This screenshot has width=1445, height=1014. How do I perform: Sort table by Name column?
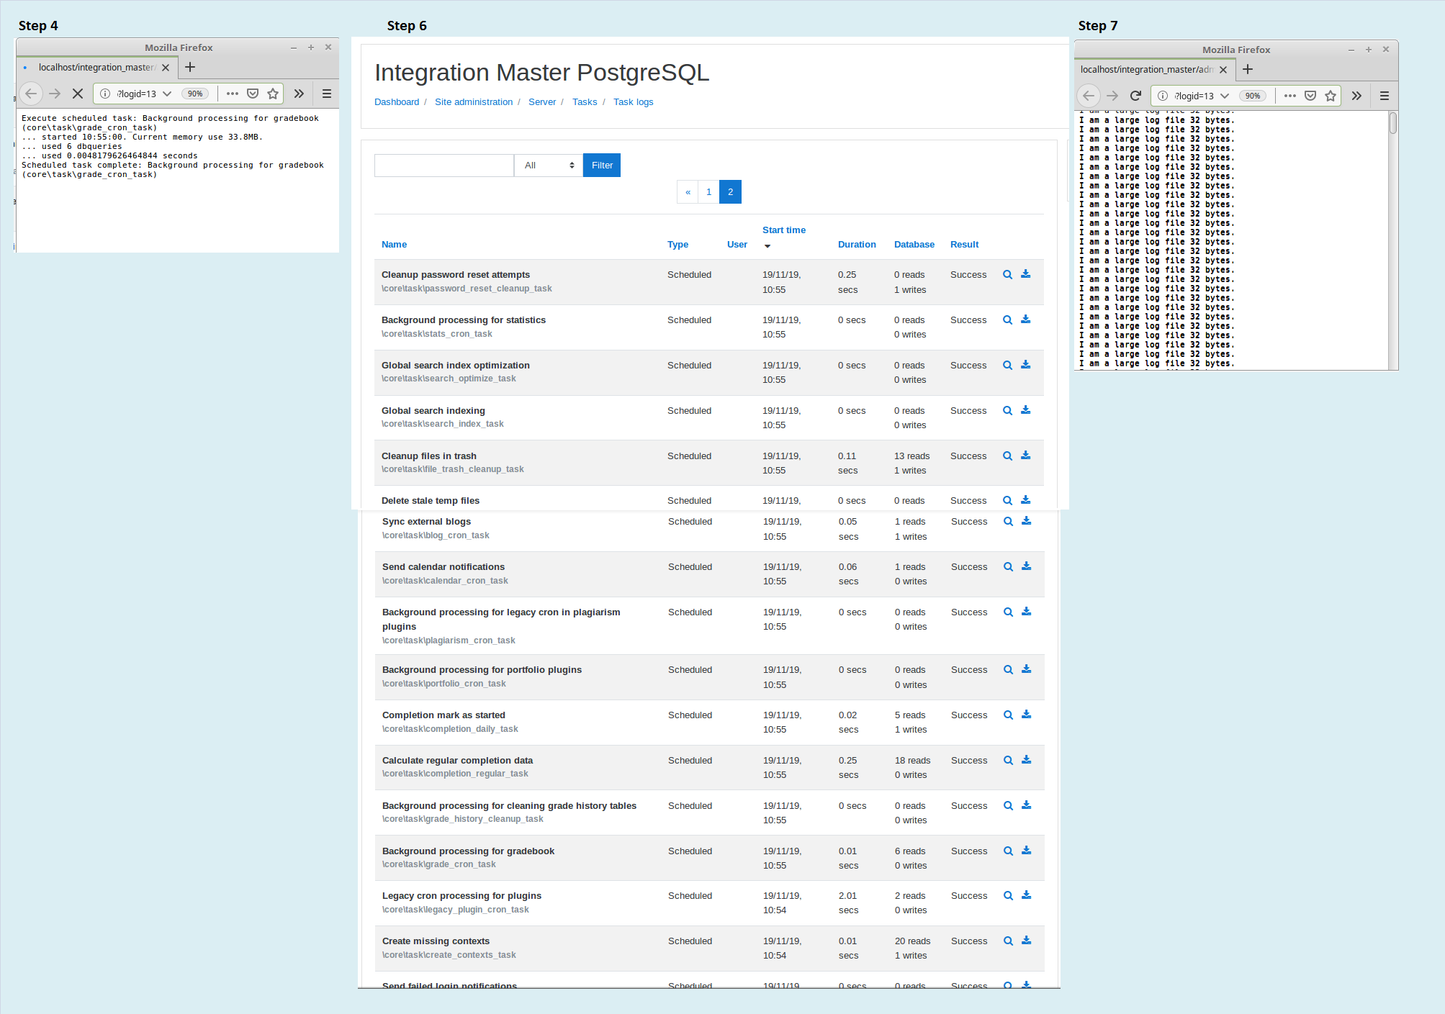tap(394, 245)
